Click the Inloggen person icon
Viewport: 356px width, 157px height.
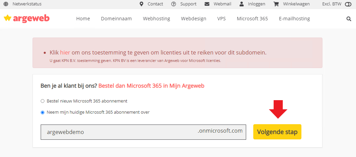241,4
